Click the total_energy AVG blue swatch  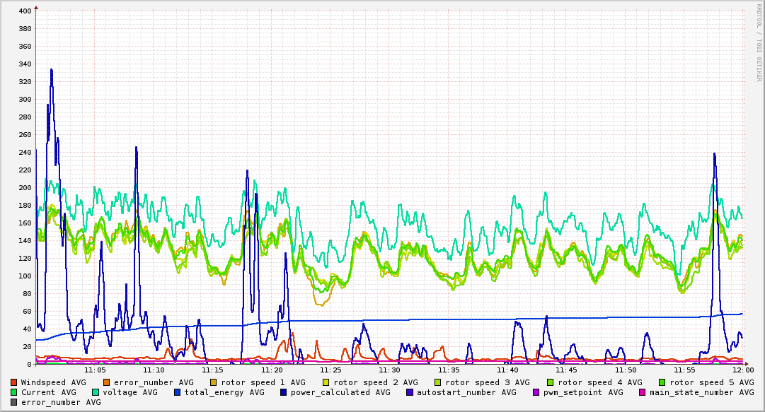(177, 392)
